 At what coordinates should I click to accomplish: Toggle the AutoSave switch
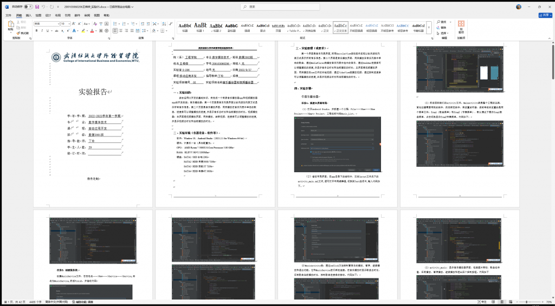tap(28, 7)
